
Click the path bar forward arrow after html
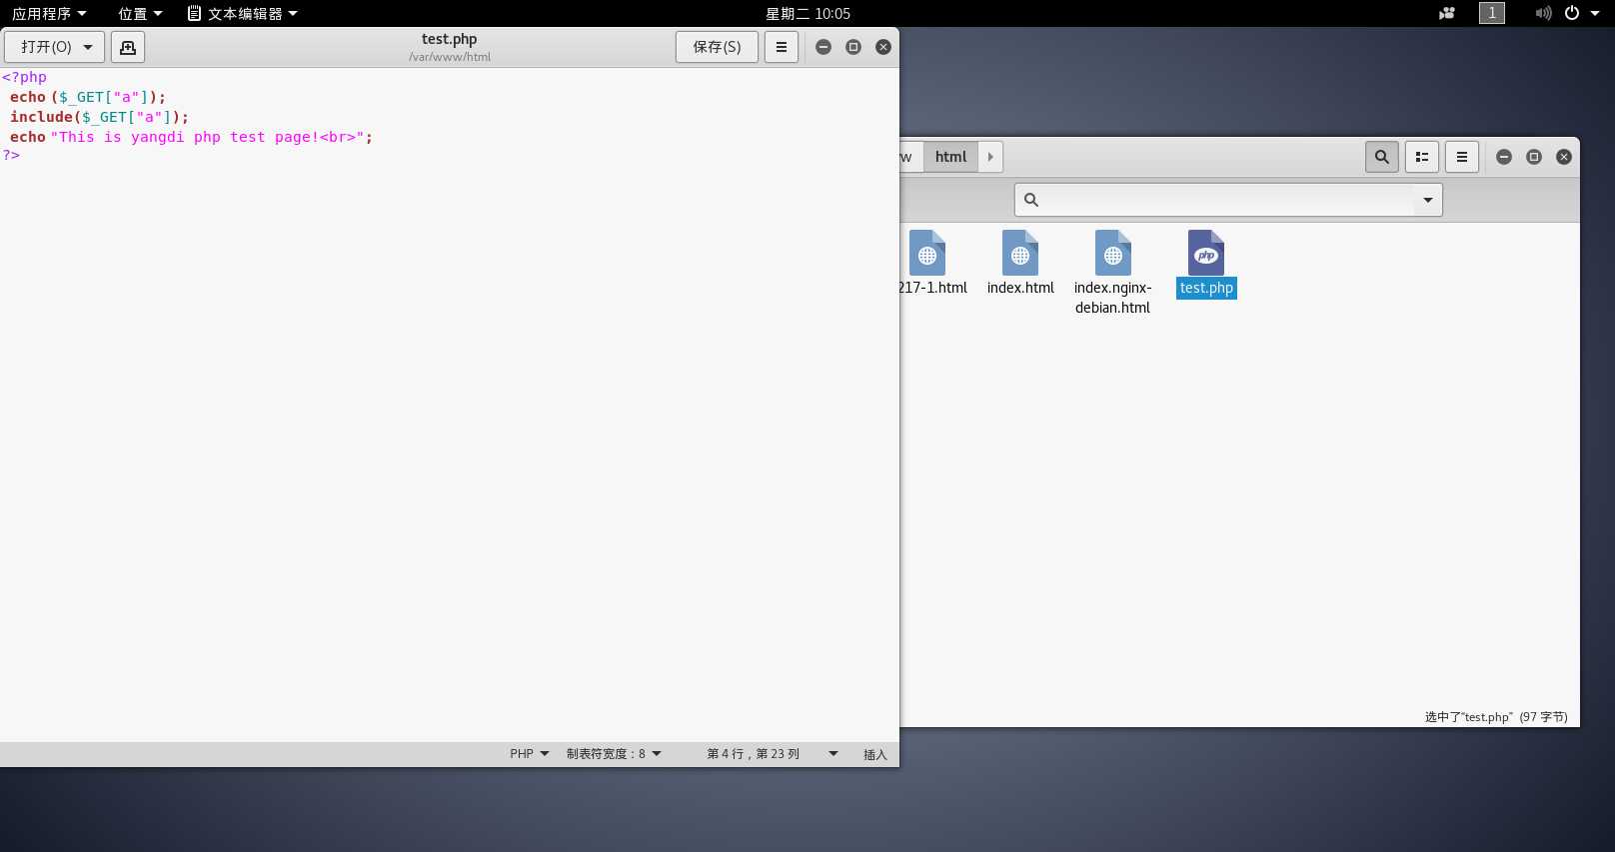pos(990,157)
